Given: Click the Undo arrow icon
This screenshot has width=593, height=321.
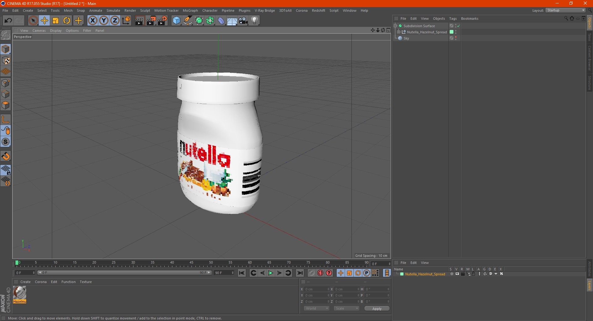Looking at the screenshot, I should pos(8,21).
